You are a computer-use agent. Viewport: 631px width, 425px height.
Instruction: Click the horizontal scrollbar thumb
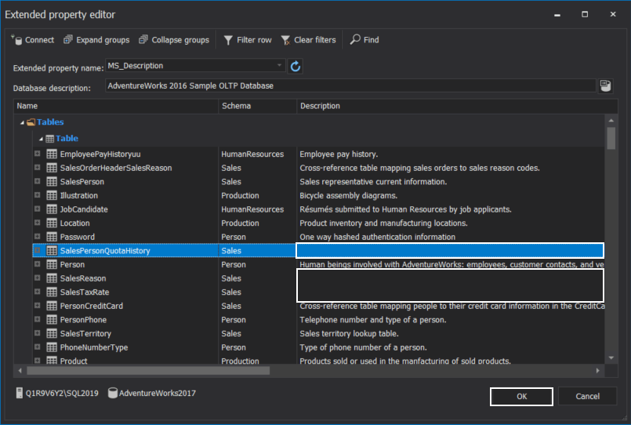pos(148,371)
